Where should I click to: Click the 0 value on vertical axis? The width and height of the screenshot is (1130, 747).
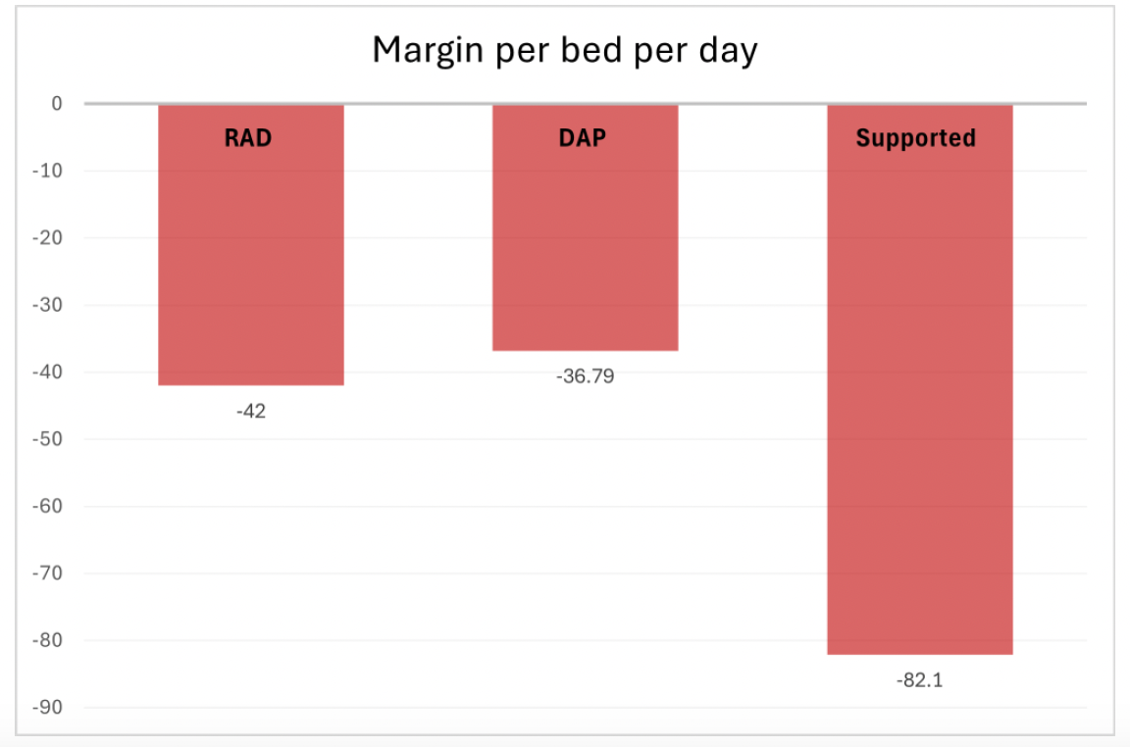pos(56,104)
